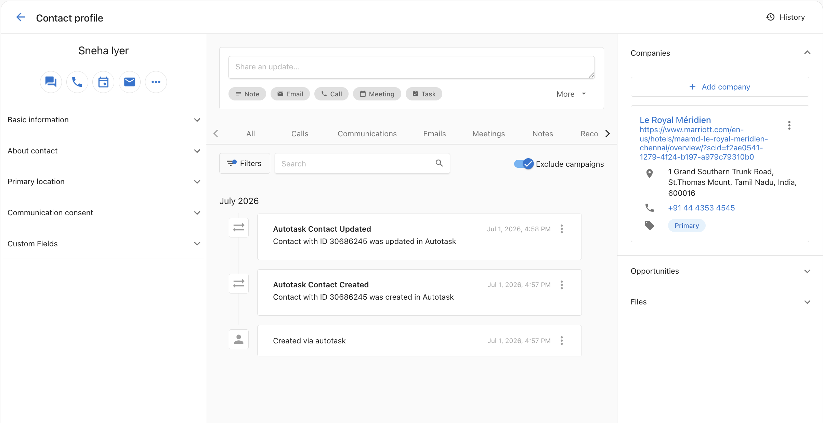The image size is (823, 423).
Task: Open the three-dots more actions icon under contact
Action: click(156, 82)
